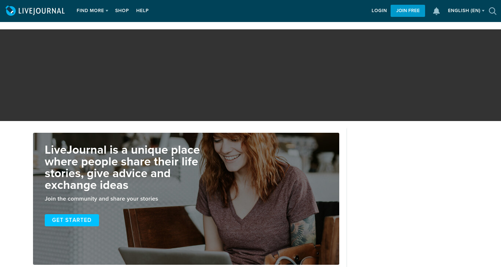This screenshot has width=501, height=267.
Task: Click the hero headline about LiveJournal
Action: [x=122, y=167]
